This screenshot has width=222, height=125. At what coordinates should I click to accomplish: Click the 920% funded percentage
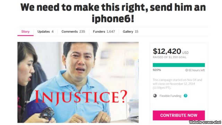tap(157, 70)
